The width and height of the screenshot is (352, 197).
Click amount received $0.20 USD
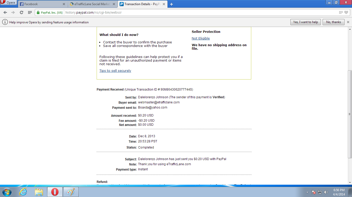point(146,115)
